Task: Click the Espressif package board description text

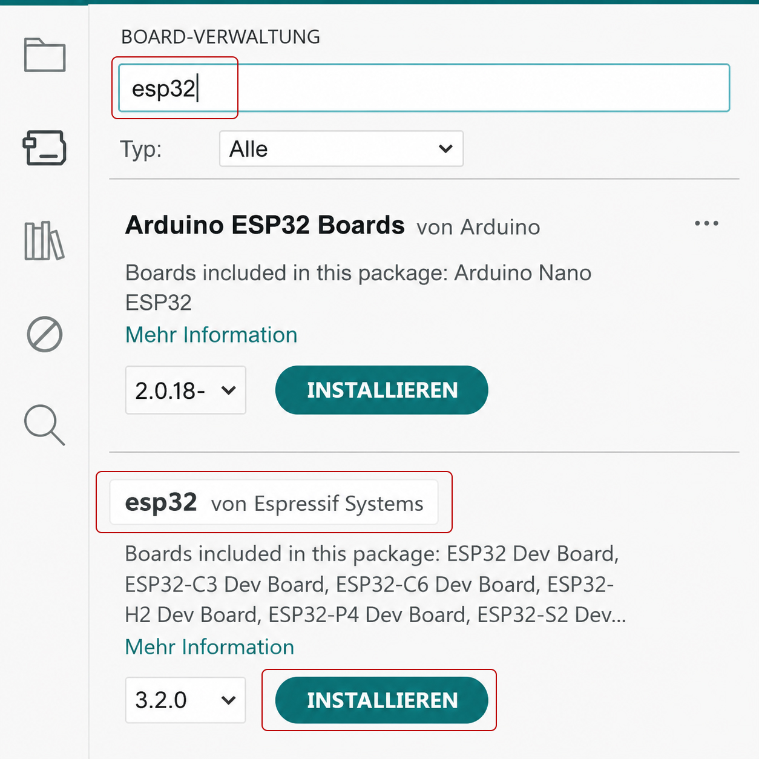Action: 375,584
